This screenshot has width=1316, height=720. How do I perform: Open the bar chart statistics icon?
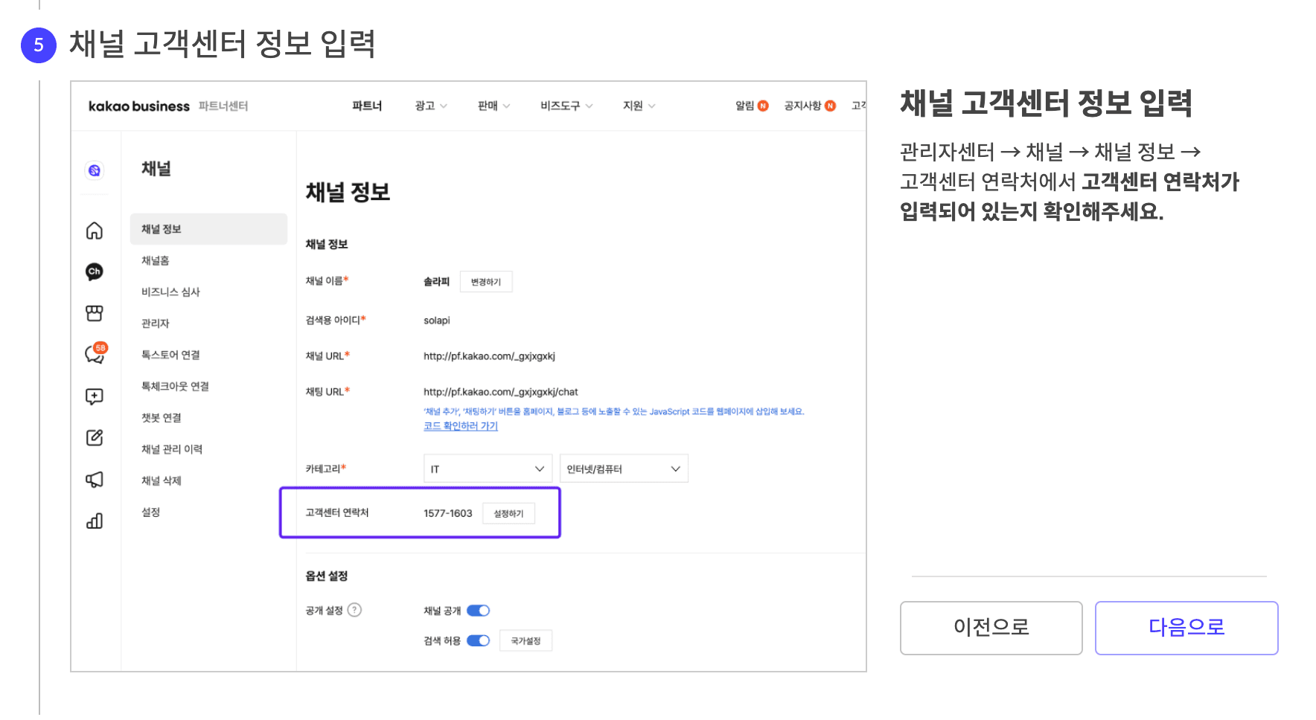click(x=95, y=521)
